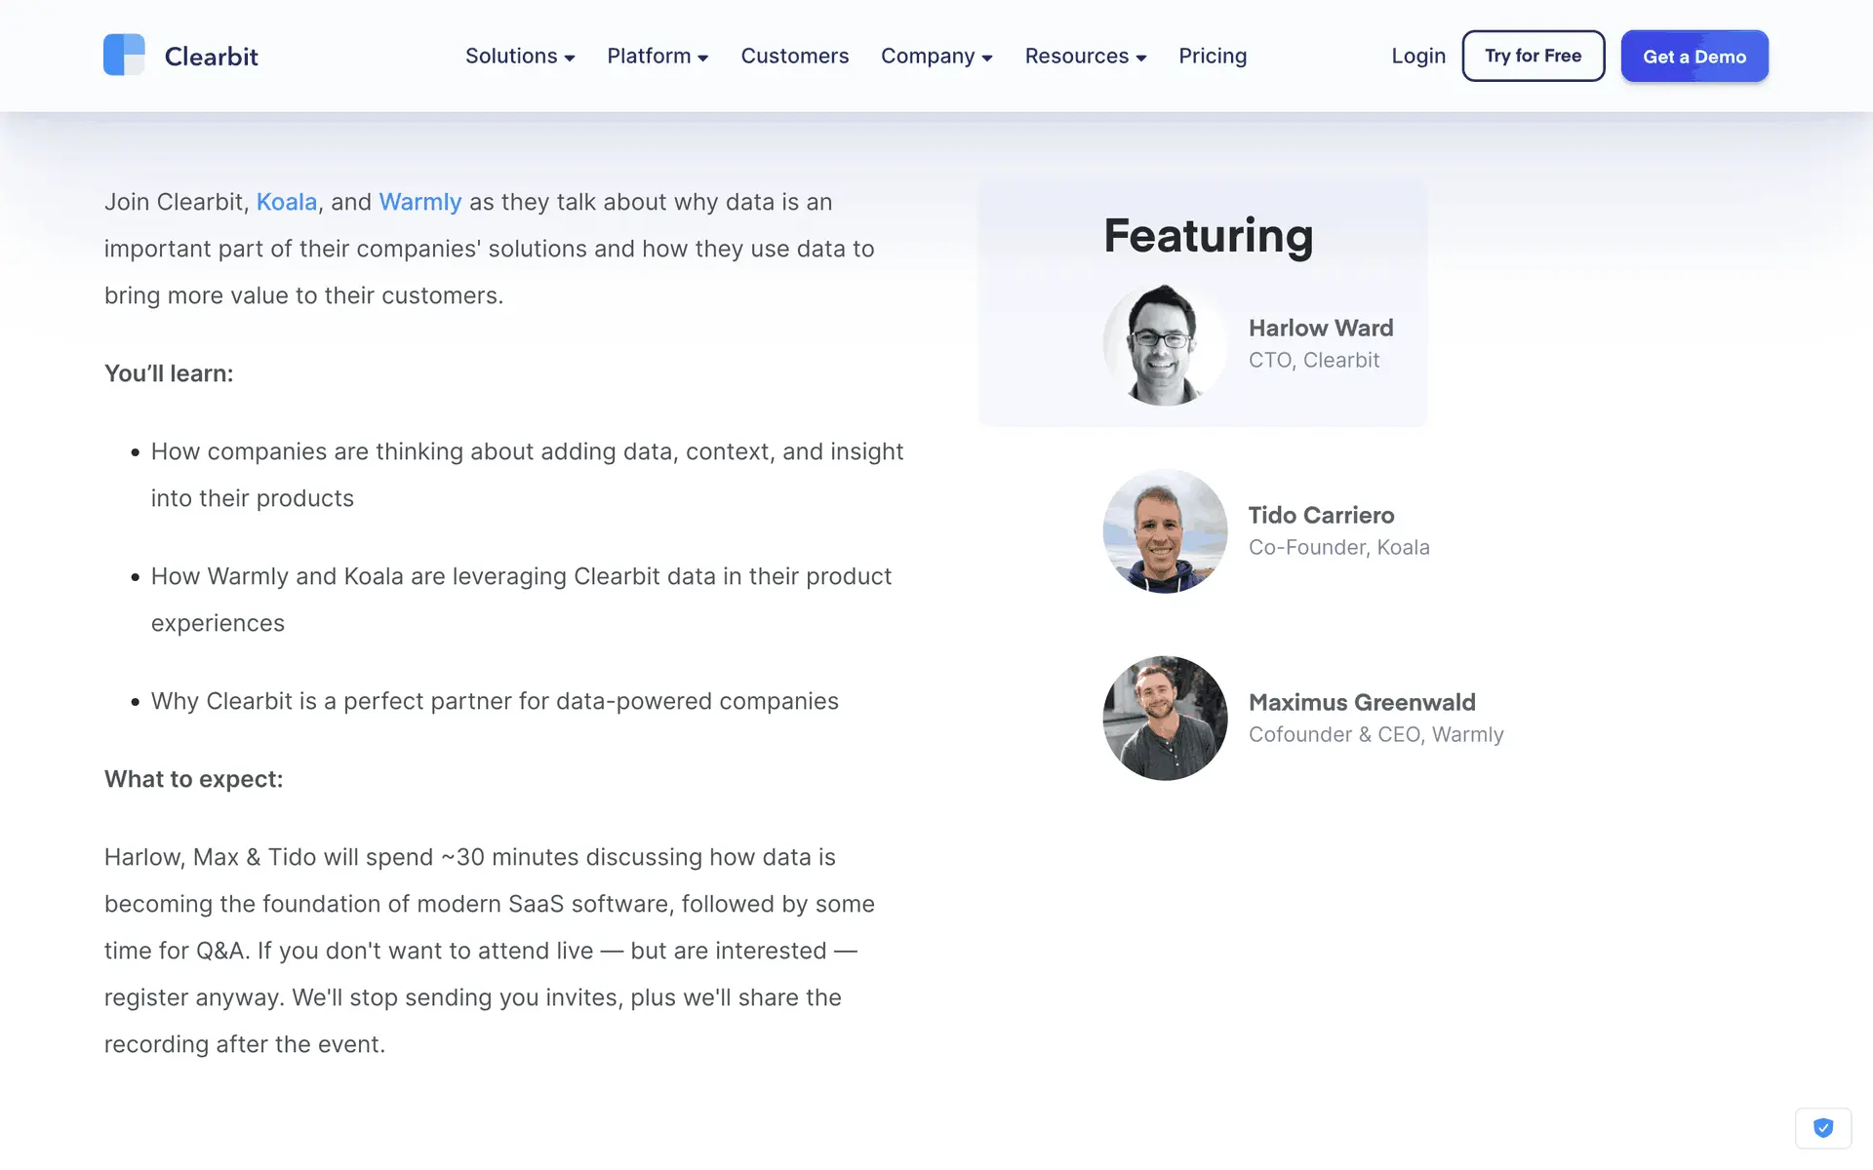
Task: Expand the Solutions dropdown menu
Action: point(519,57)
